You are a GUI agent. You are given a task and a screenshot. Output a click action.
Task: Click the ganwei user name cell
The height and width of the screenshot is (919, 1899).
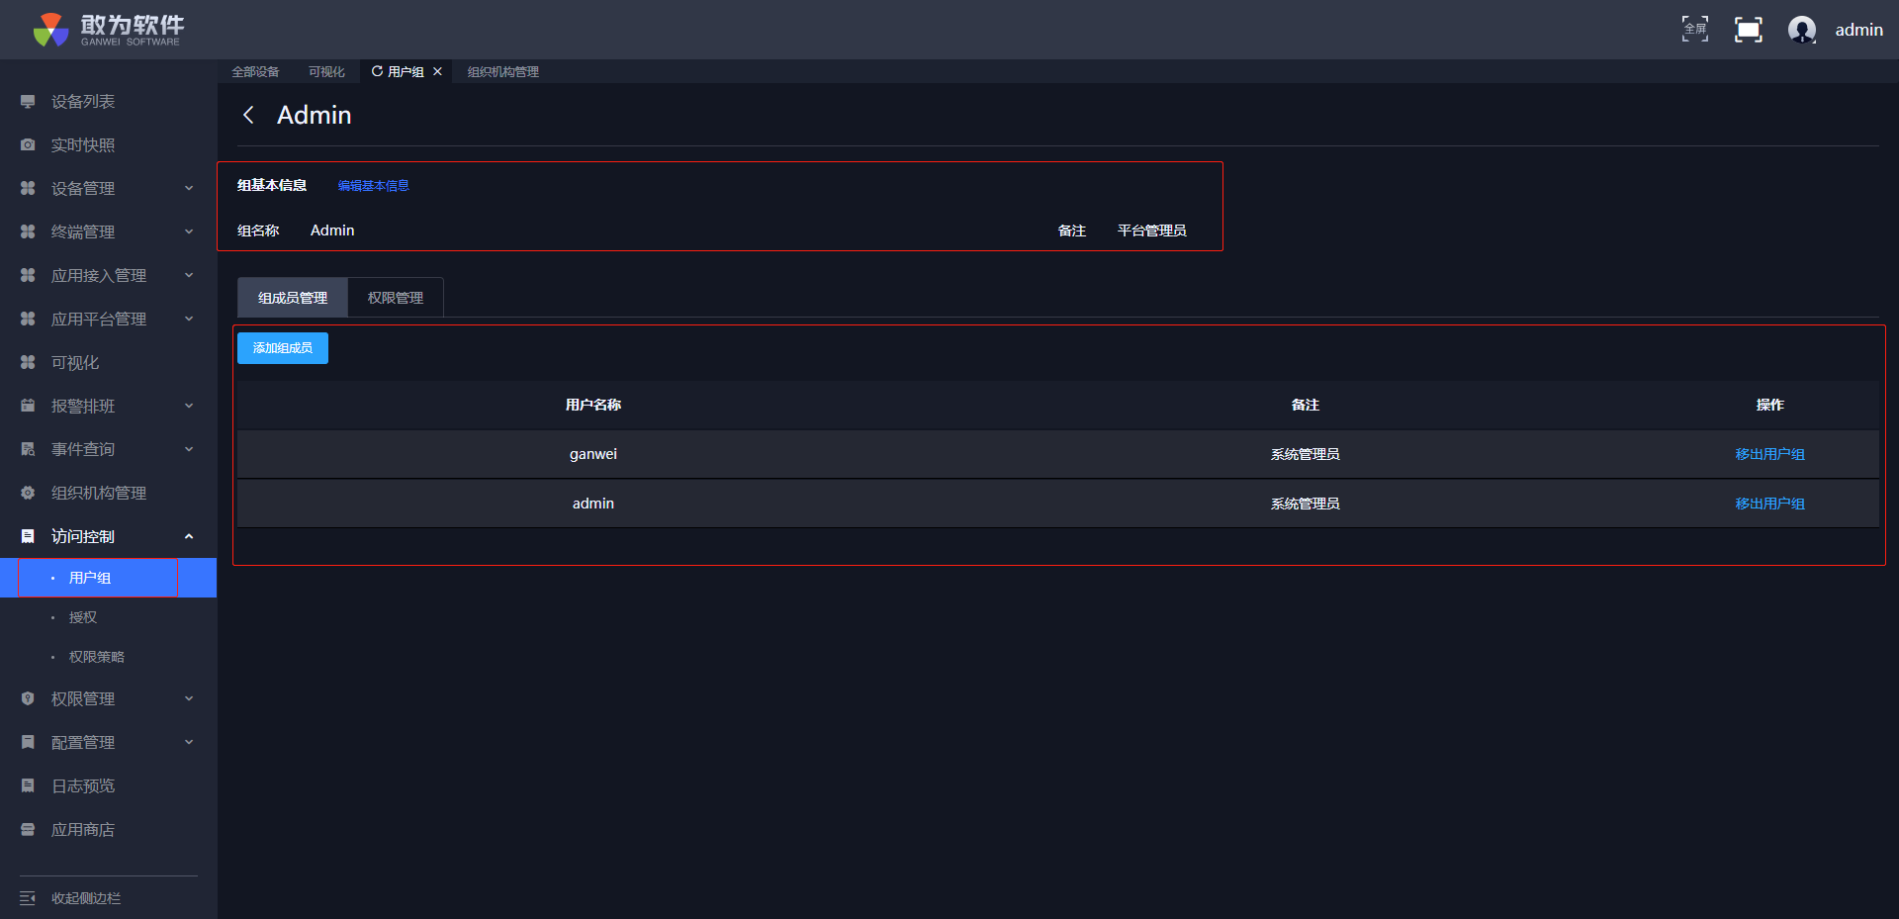[593, 454]
